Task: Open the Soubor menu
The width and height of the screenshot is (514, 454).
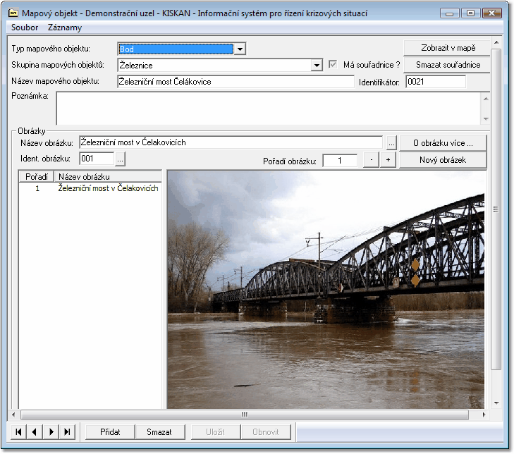Action: click(x=25, y=27)
